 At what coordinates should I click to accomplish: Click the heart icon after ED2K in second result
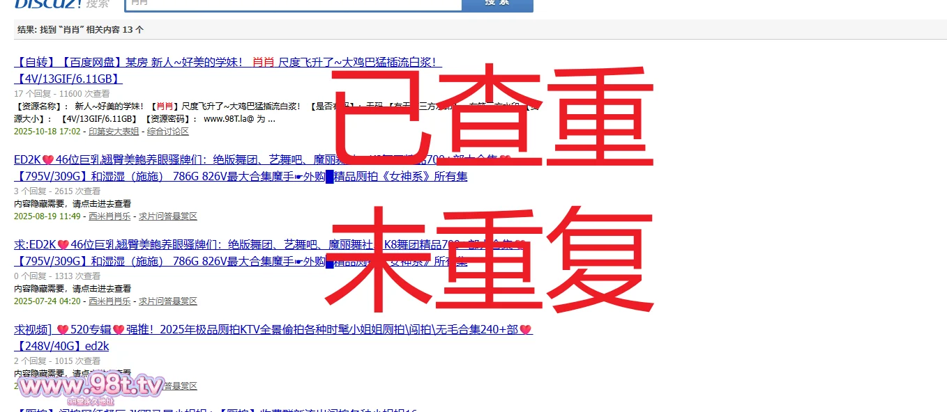coord(48,160)
